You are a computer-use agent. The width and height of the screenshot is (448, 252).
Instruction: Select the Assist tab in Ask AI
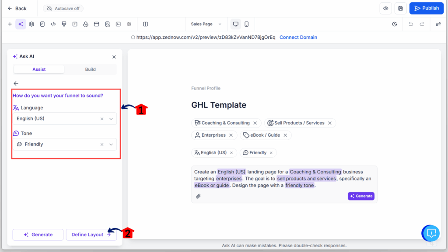click(38, 69)
